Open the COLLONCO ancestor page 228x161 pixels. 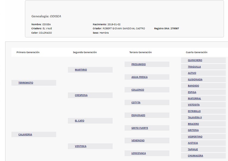pos(138,90)
